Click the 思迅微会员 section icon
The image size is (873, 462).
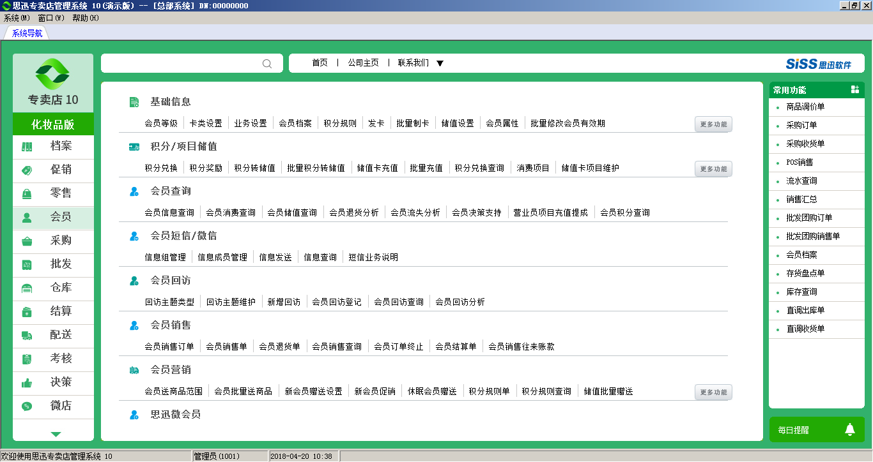134,415
